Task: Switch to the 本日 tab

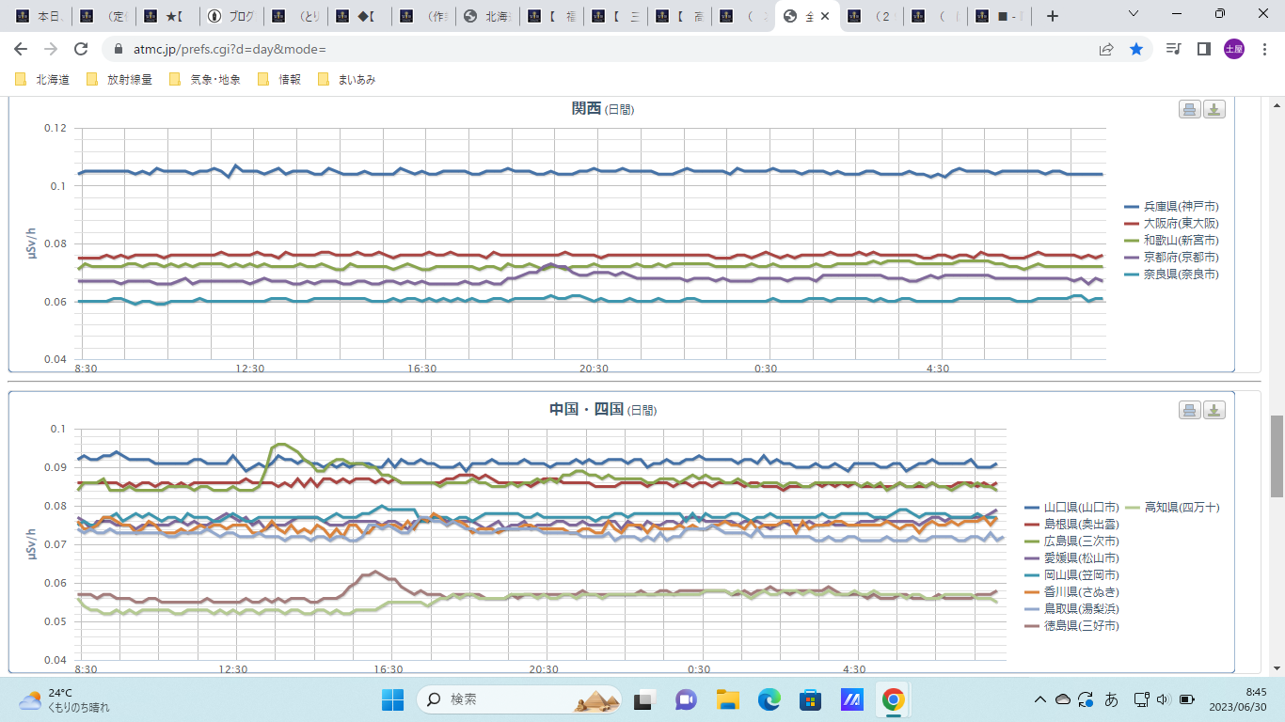Action: pos(40,16)
